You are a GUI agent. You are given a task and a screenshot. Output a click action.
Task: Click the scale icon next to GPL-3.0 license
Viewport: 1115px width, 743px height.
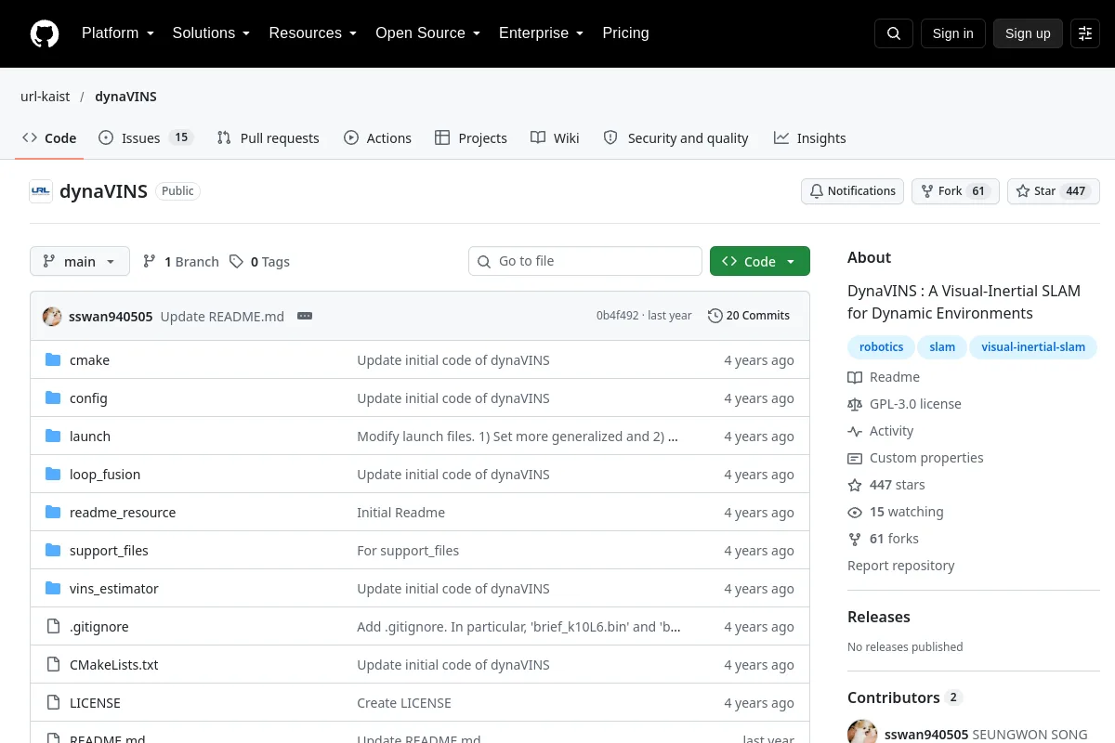click(855, 404)
